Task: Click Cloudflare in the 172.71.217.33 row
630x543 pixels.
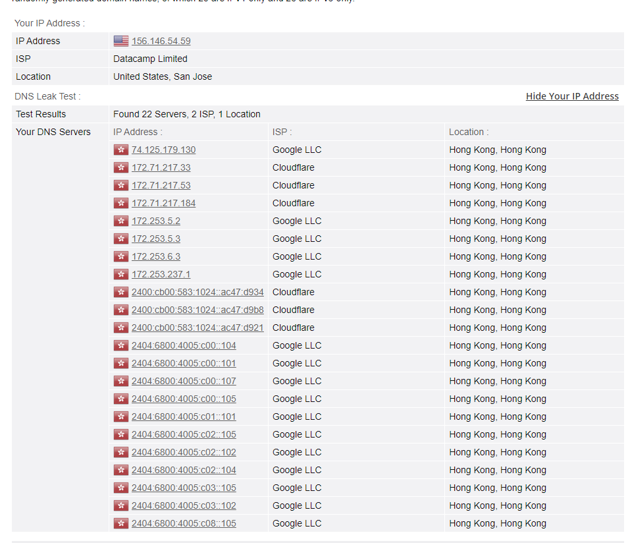Action: point(294,167)
